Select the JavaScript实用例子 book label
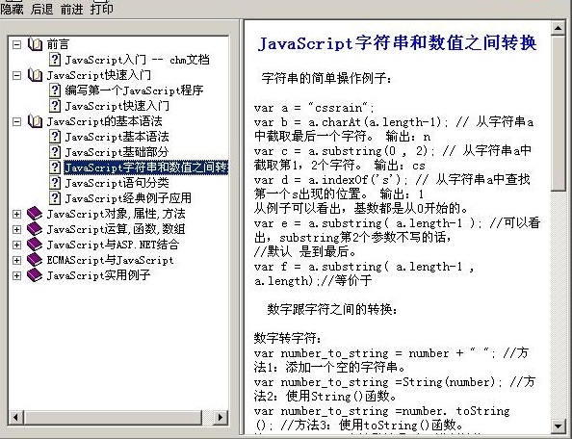The image size is (572, 439). tap(98, 275)
